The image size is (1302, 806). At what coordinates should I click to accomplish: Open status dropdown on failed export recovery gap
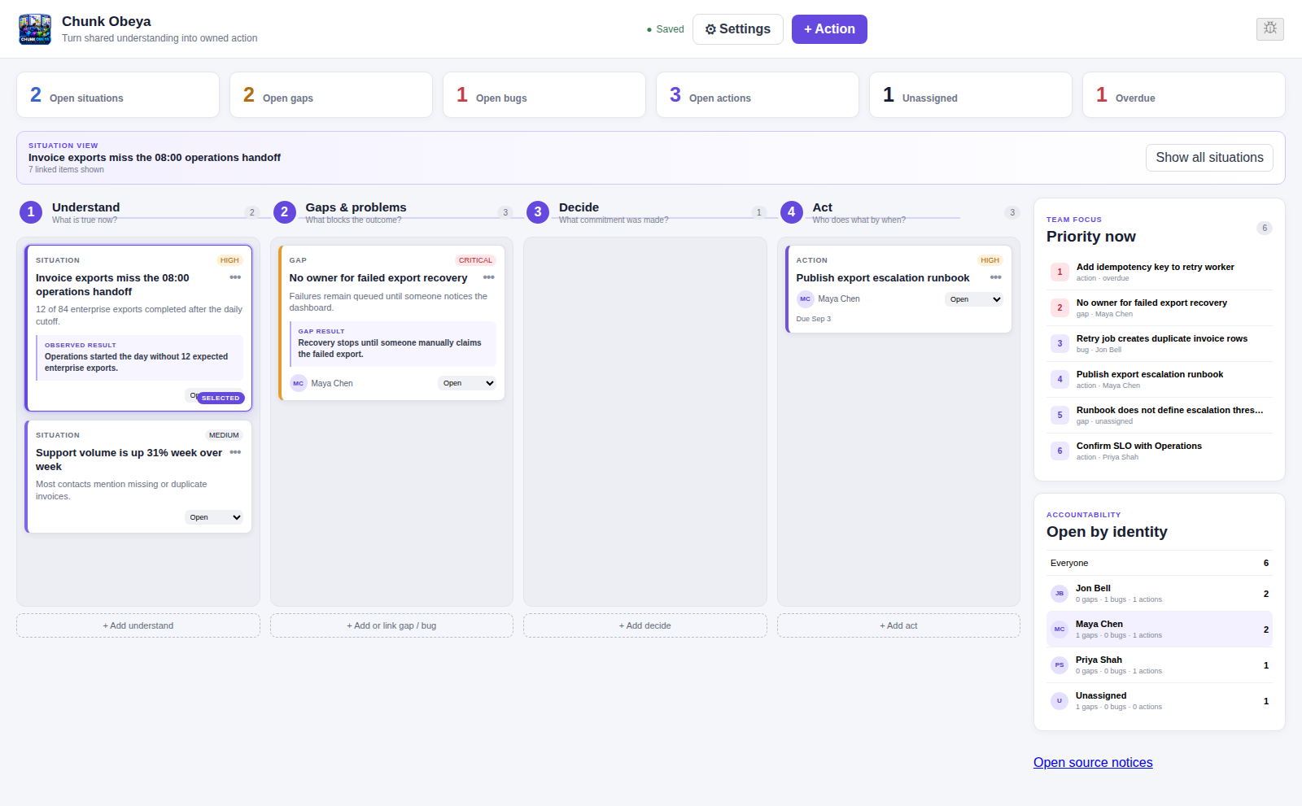[x=467, y=383]
